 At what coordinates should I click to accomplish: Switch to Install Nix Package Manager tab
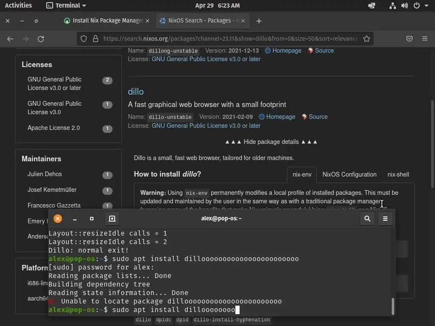[107, 21]
